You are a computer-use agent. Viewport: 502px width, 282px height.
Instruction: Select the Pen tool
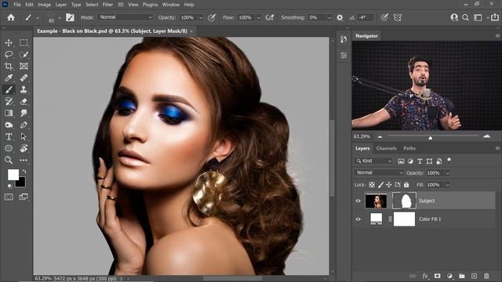(x=24, y=125)
